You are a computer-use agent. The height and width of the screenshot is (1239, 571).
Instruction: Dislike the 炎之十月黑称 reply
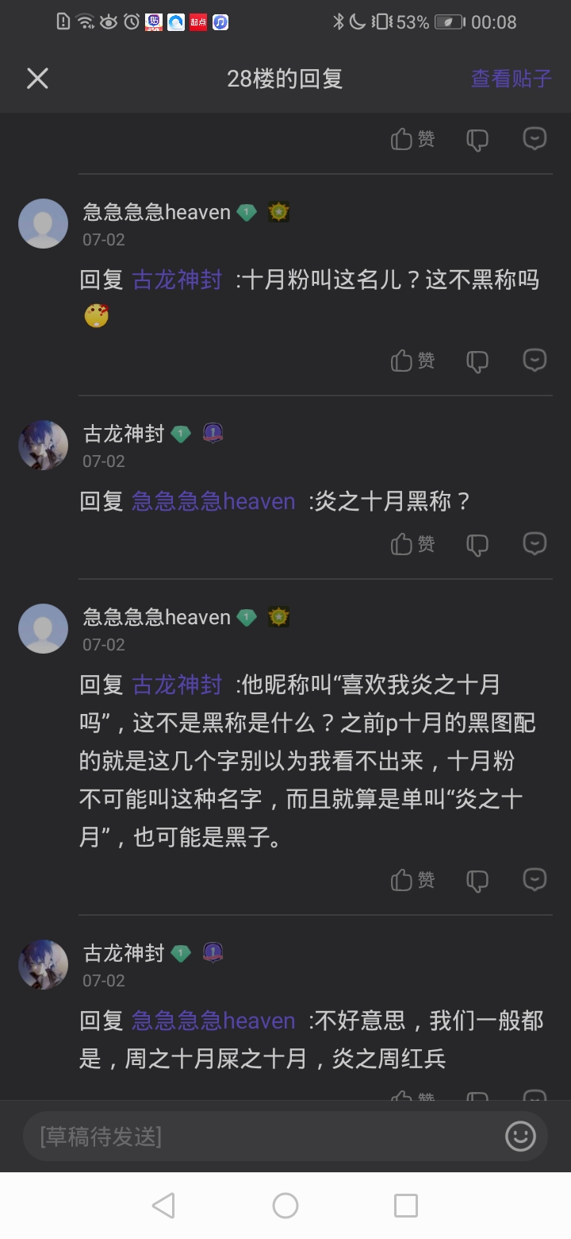tap(477, 545)
